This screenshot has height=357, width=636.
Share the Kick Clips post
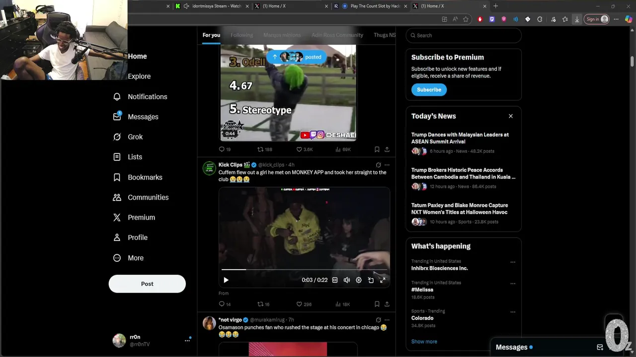point(387,304)
